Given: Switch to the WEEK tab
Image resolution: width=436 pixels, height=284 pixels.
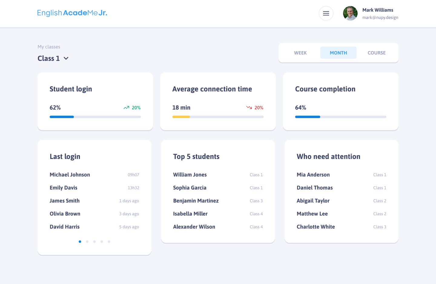Looking at the screenshot, I should click(x=300, y=53).
